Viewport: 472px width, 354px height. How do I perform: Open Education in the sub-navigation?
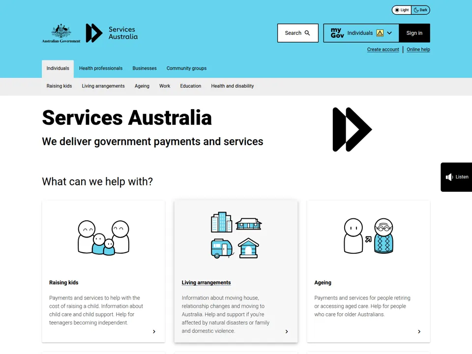[191, 86]
